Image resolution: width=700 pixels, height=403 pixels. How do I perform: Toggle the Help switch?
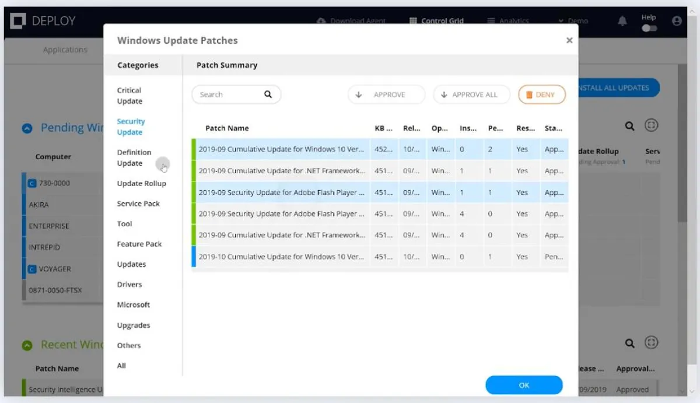pyautogui.click(x=649, y=27)
